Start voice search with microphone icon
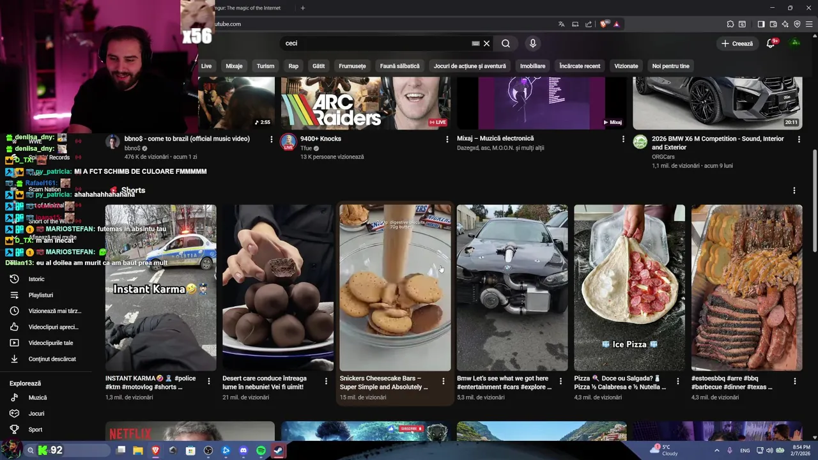Image resolution: width=818 pixels, height=460 pixels. click(532, 43)
